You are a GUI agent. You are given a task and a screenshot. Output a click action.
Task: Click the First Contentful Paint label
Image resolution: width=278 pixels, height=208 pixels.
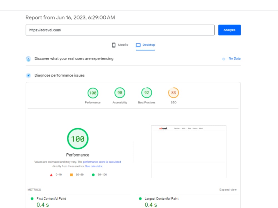tap(51, 199)
